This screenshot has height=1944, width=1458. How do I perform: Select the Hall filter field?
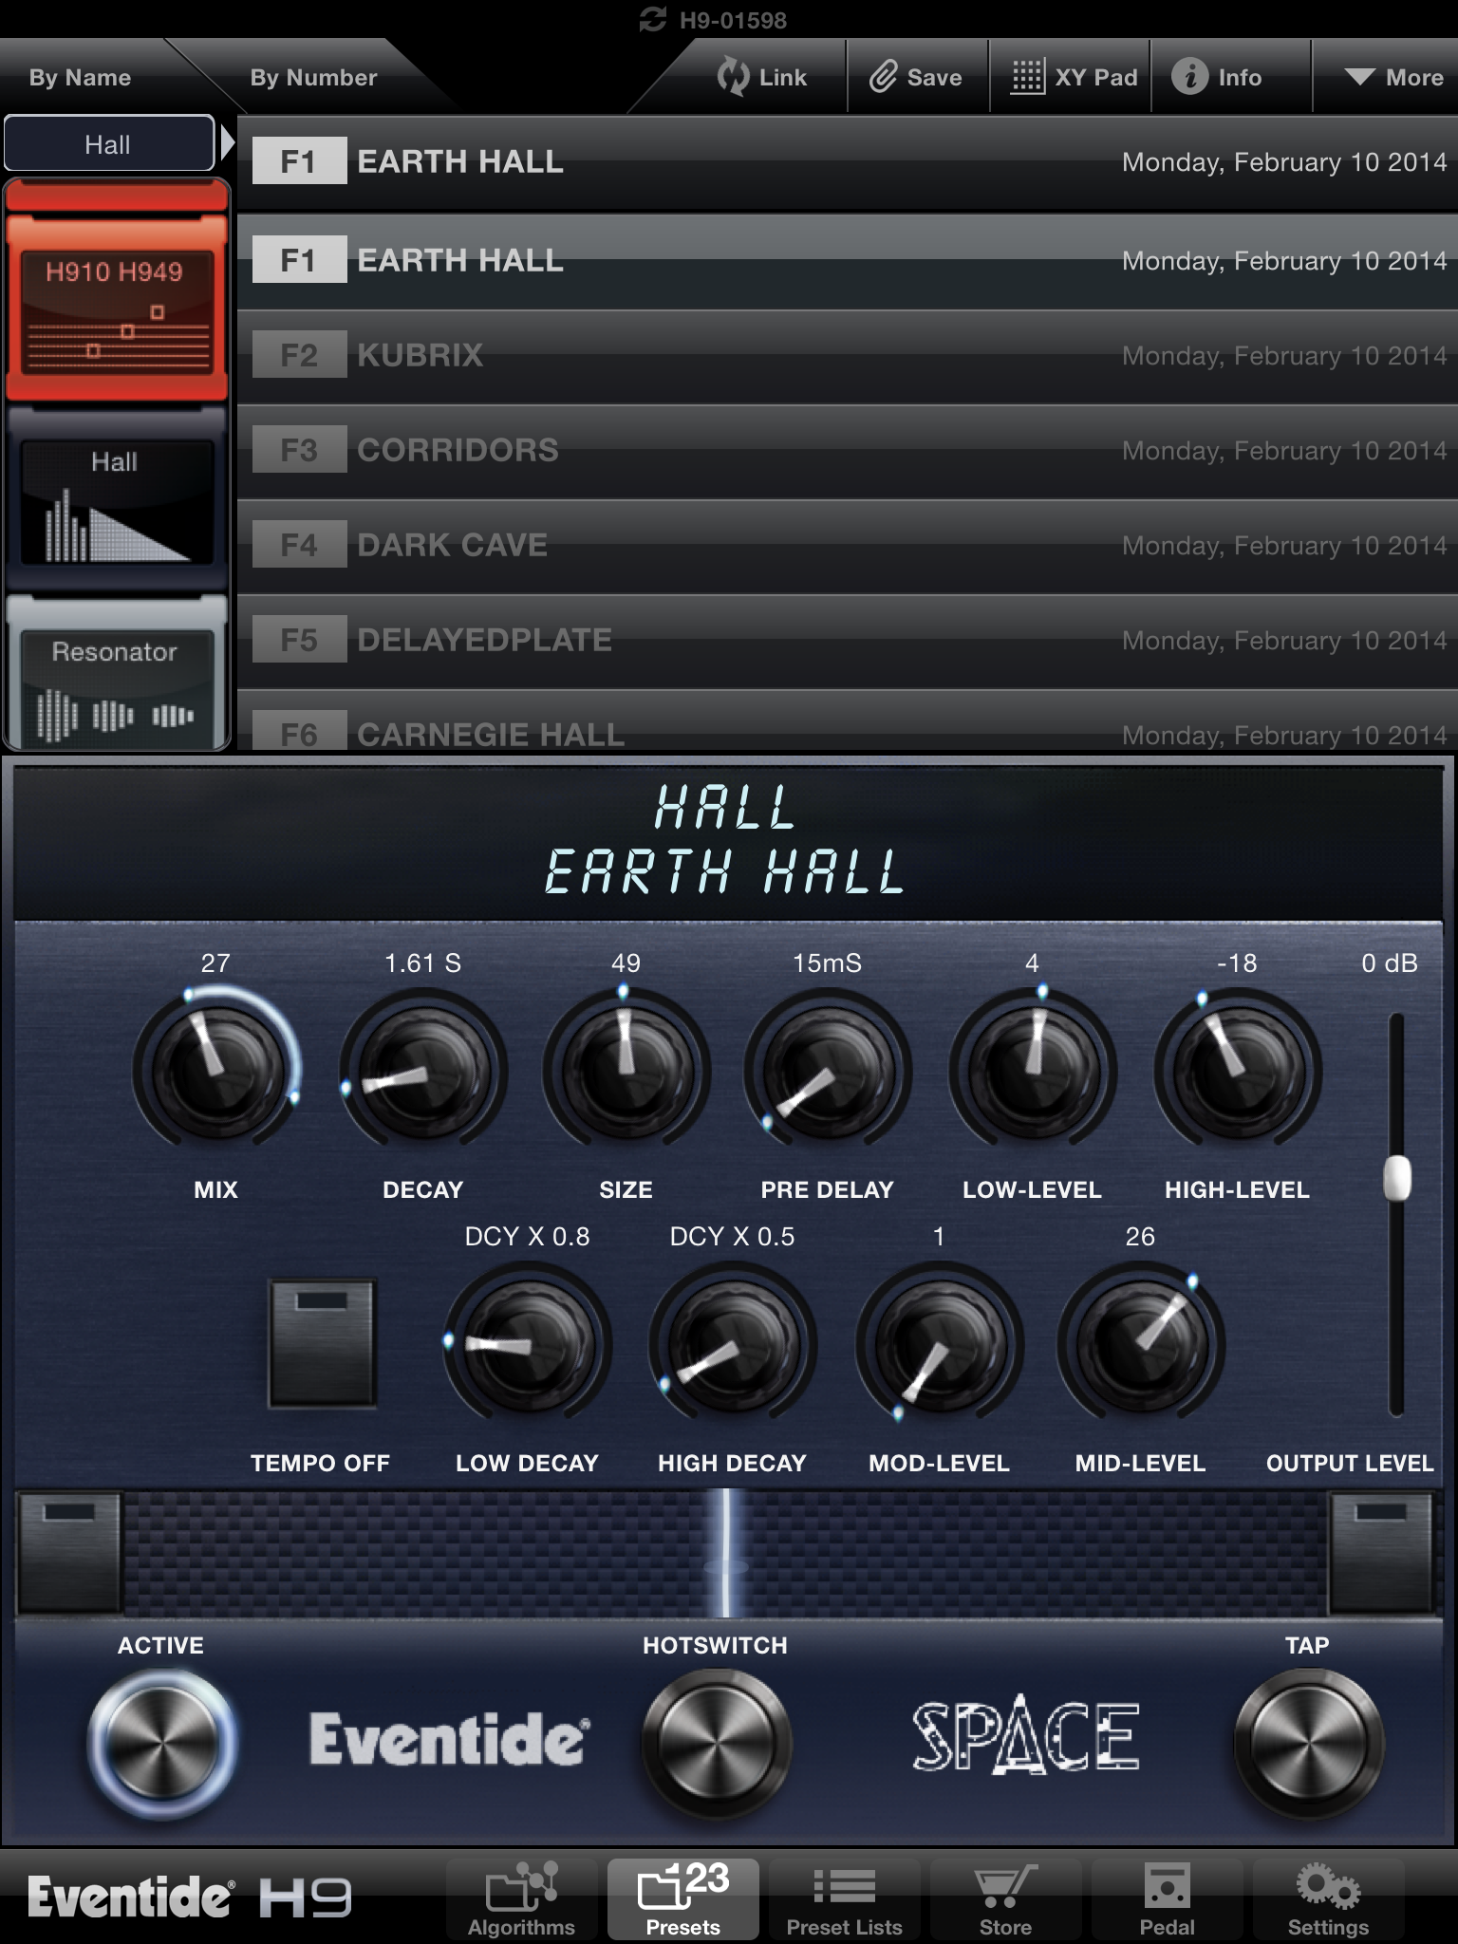108,144
